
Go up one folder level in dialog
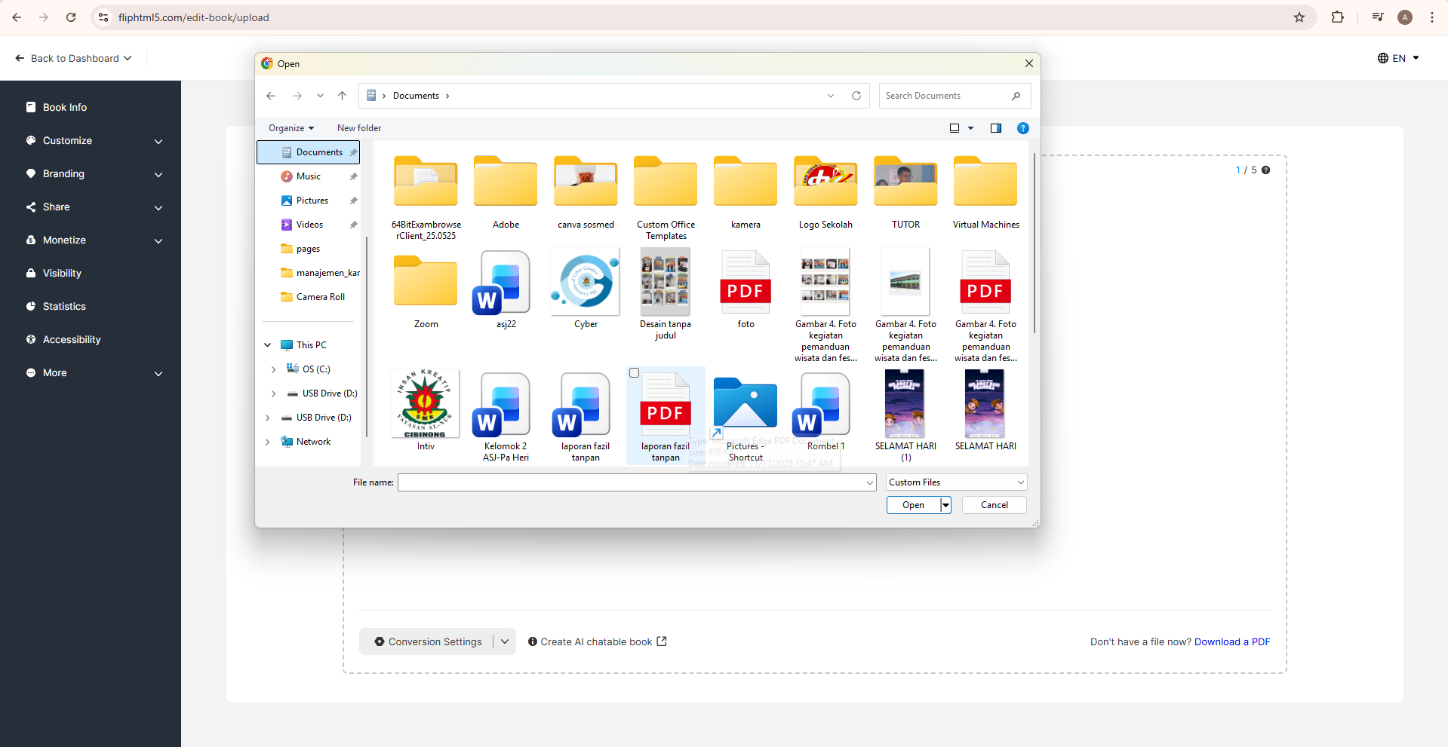coord(342,96)
